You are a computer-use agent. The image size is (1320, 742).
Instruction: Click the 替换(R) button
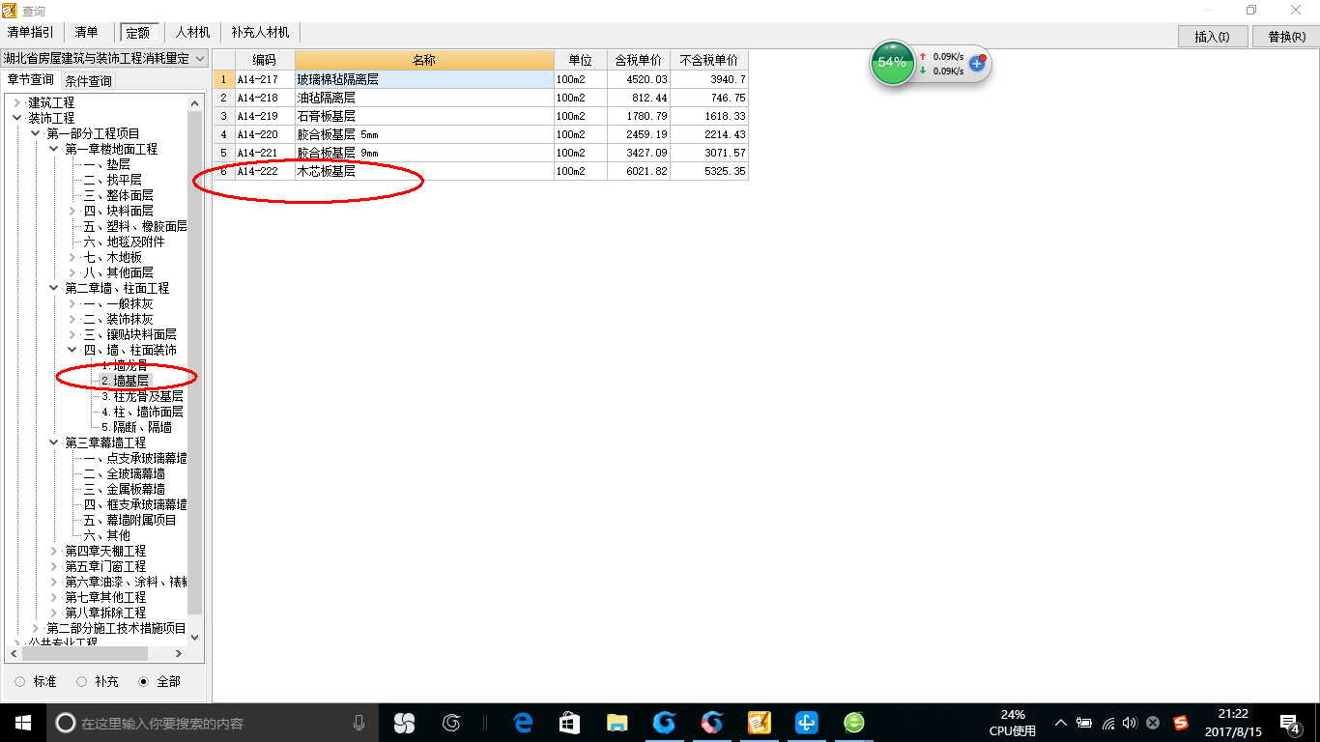[1285, 37]
